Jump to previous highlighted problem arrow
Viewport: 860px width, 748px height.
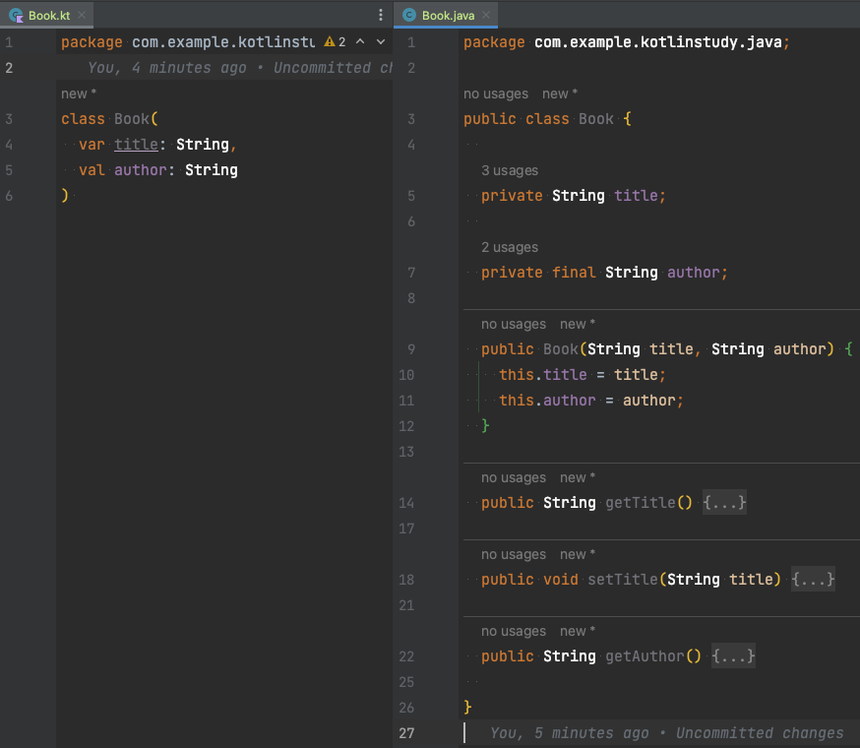(x=360, y=41)
